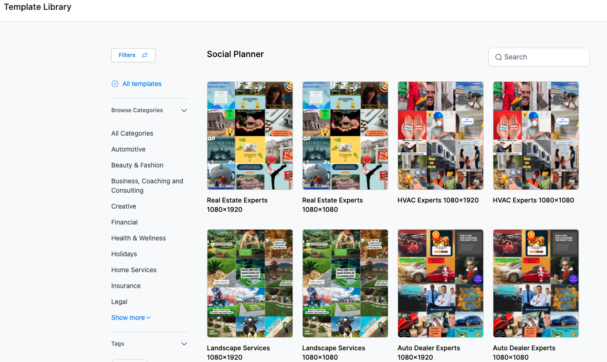
Task: Select the Legal category
Action: [x=119, y=302]
